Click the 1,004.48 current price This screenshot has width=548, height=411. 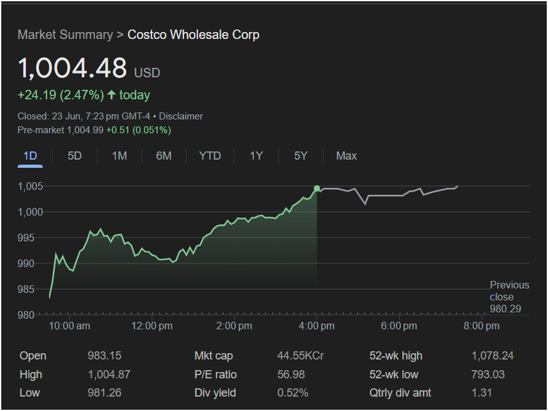pyautogui.click(x=72, y=68)
